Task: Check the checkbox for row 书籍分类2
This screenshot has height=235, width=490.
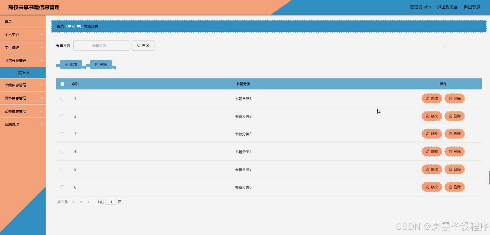Action: (x=62, y=116)
